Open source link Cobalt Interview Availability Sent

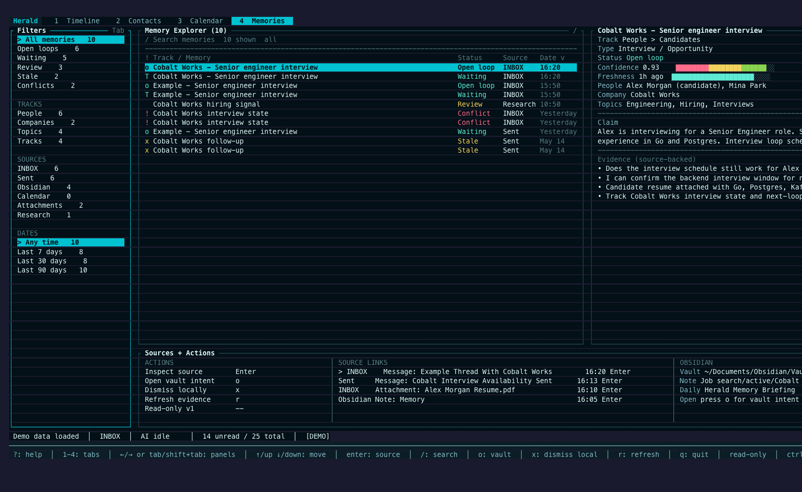(480, 381)
